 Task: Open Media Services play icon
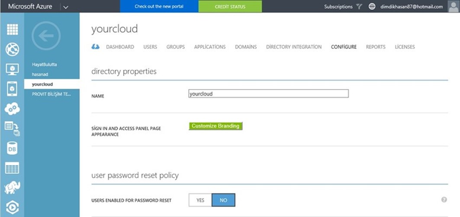click(12, 207)
